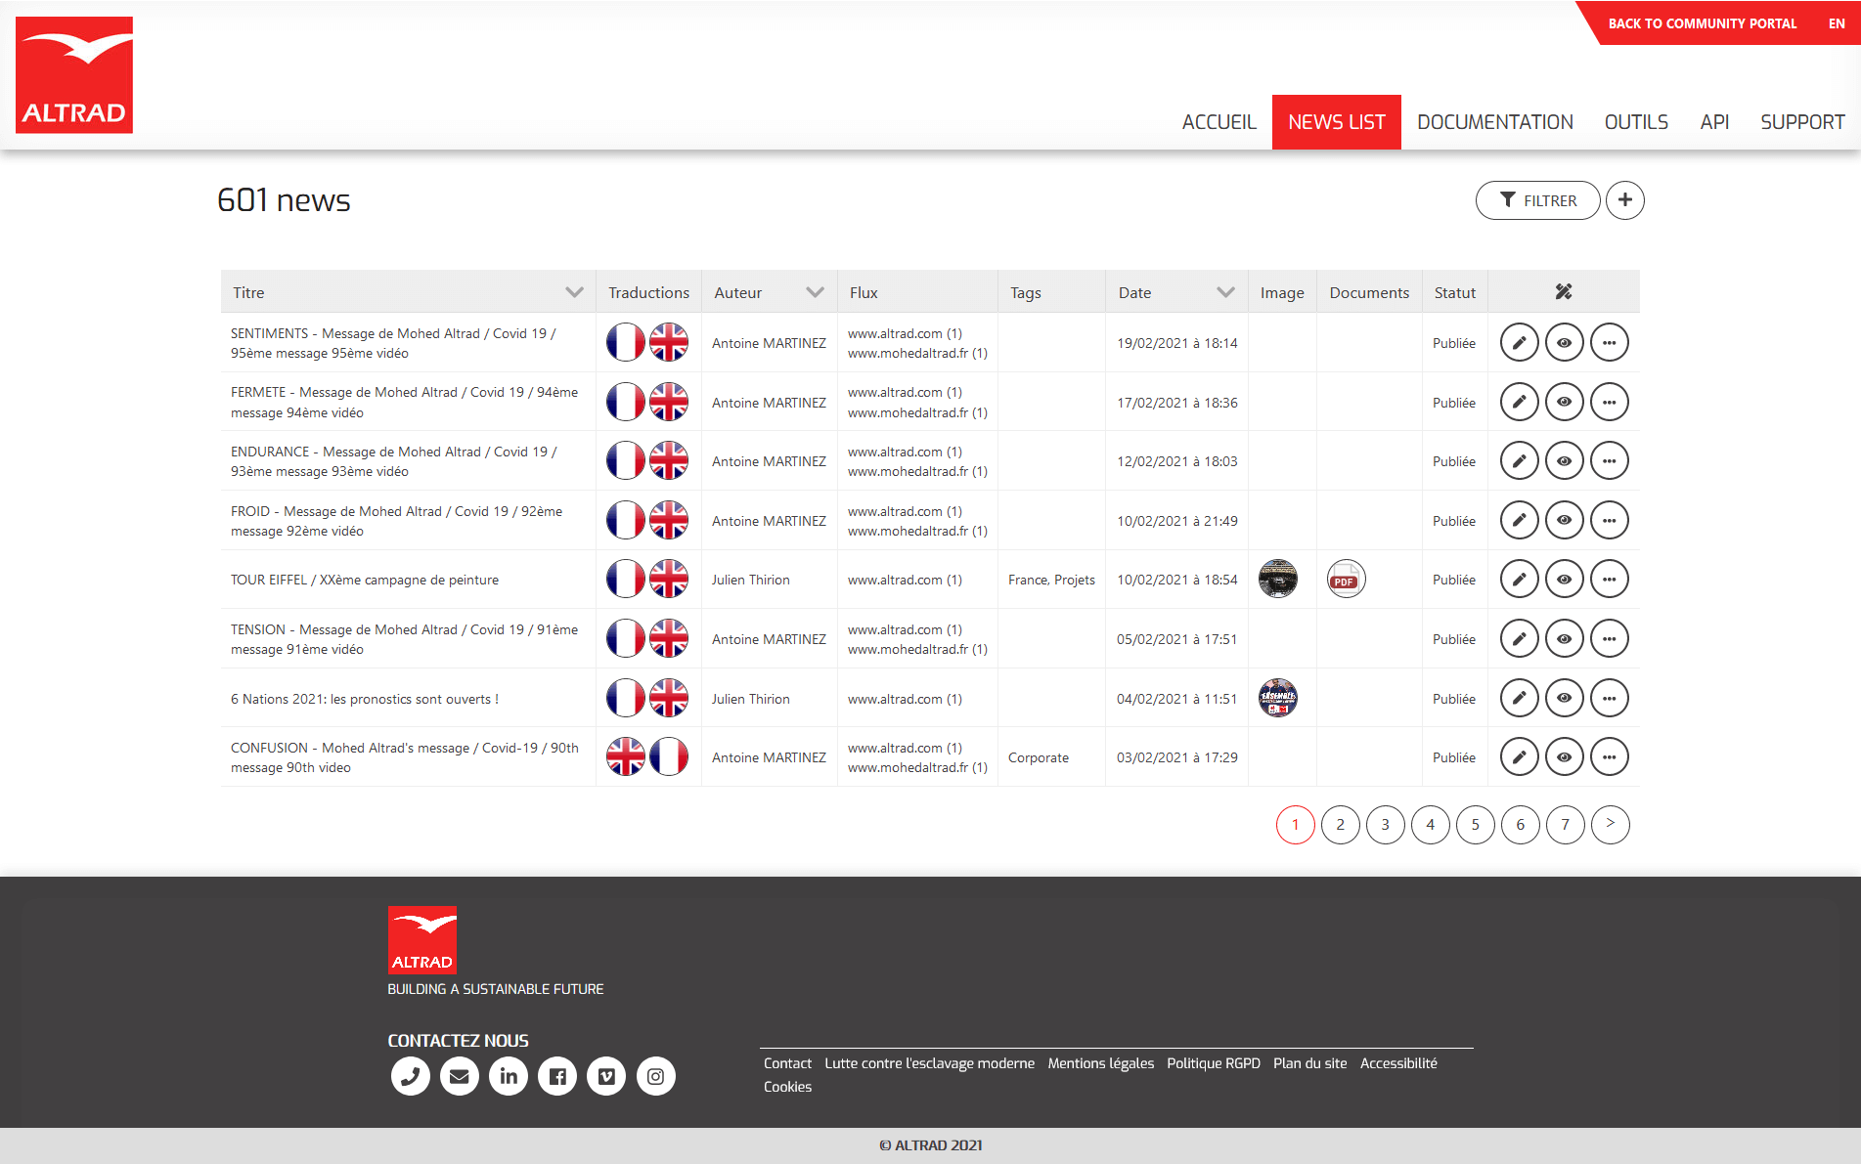Click BACK TO COMMUNITY PORTAL link
Screen dimensions: 1861x1164
tap(1702, 23)
